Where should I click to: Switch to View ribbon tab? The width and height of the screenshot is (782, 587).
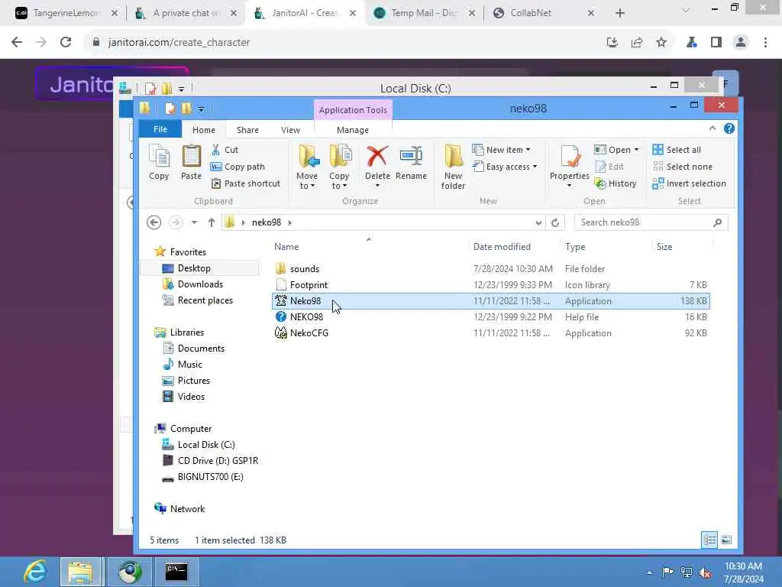click(x=290, y=130)
